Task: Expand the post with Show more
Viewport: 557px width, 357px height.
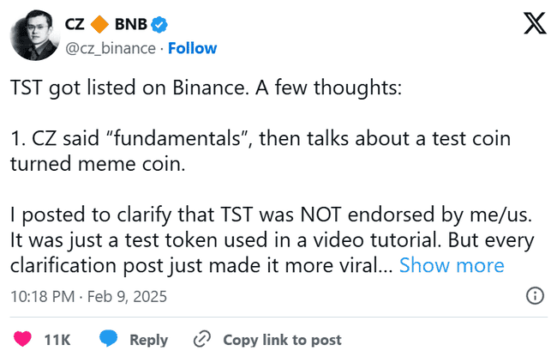Action: tap(452, 265)
